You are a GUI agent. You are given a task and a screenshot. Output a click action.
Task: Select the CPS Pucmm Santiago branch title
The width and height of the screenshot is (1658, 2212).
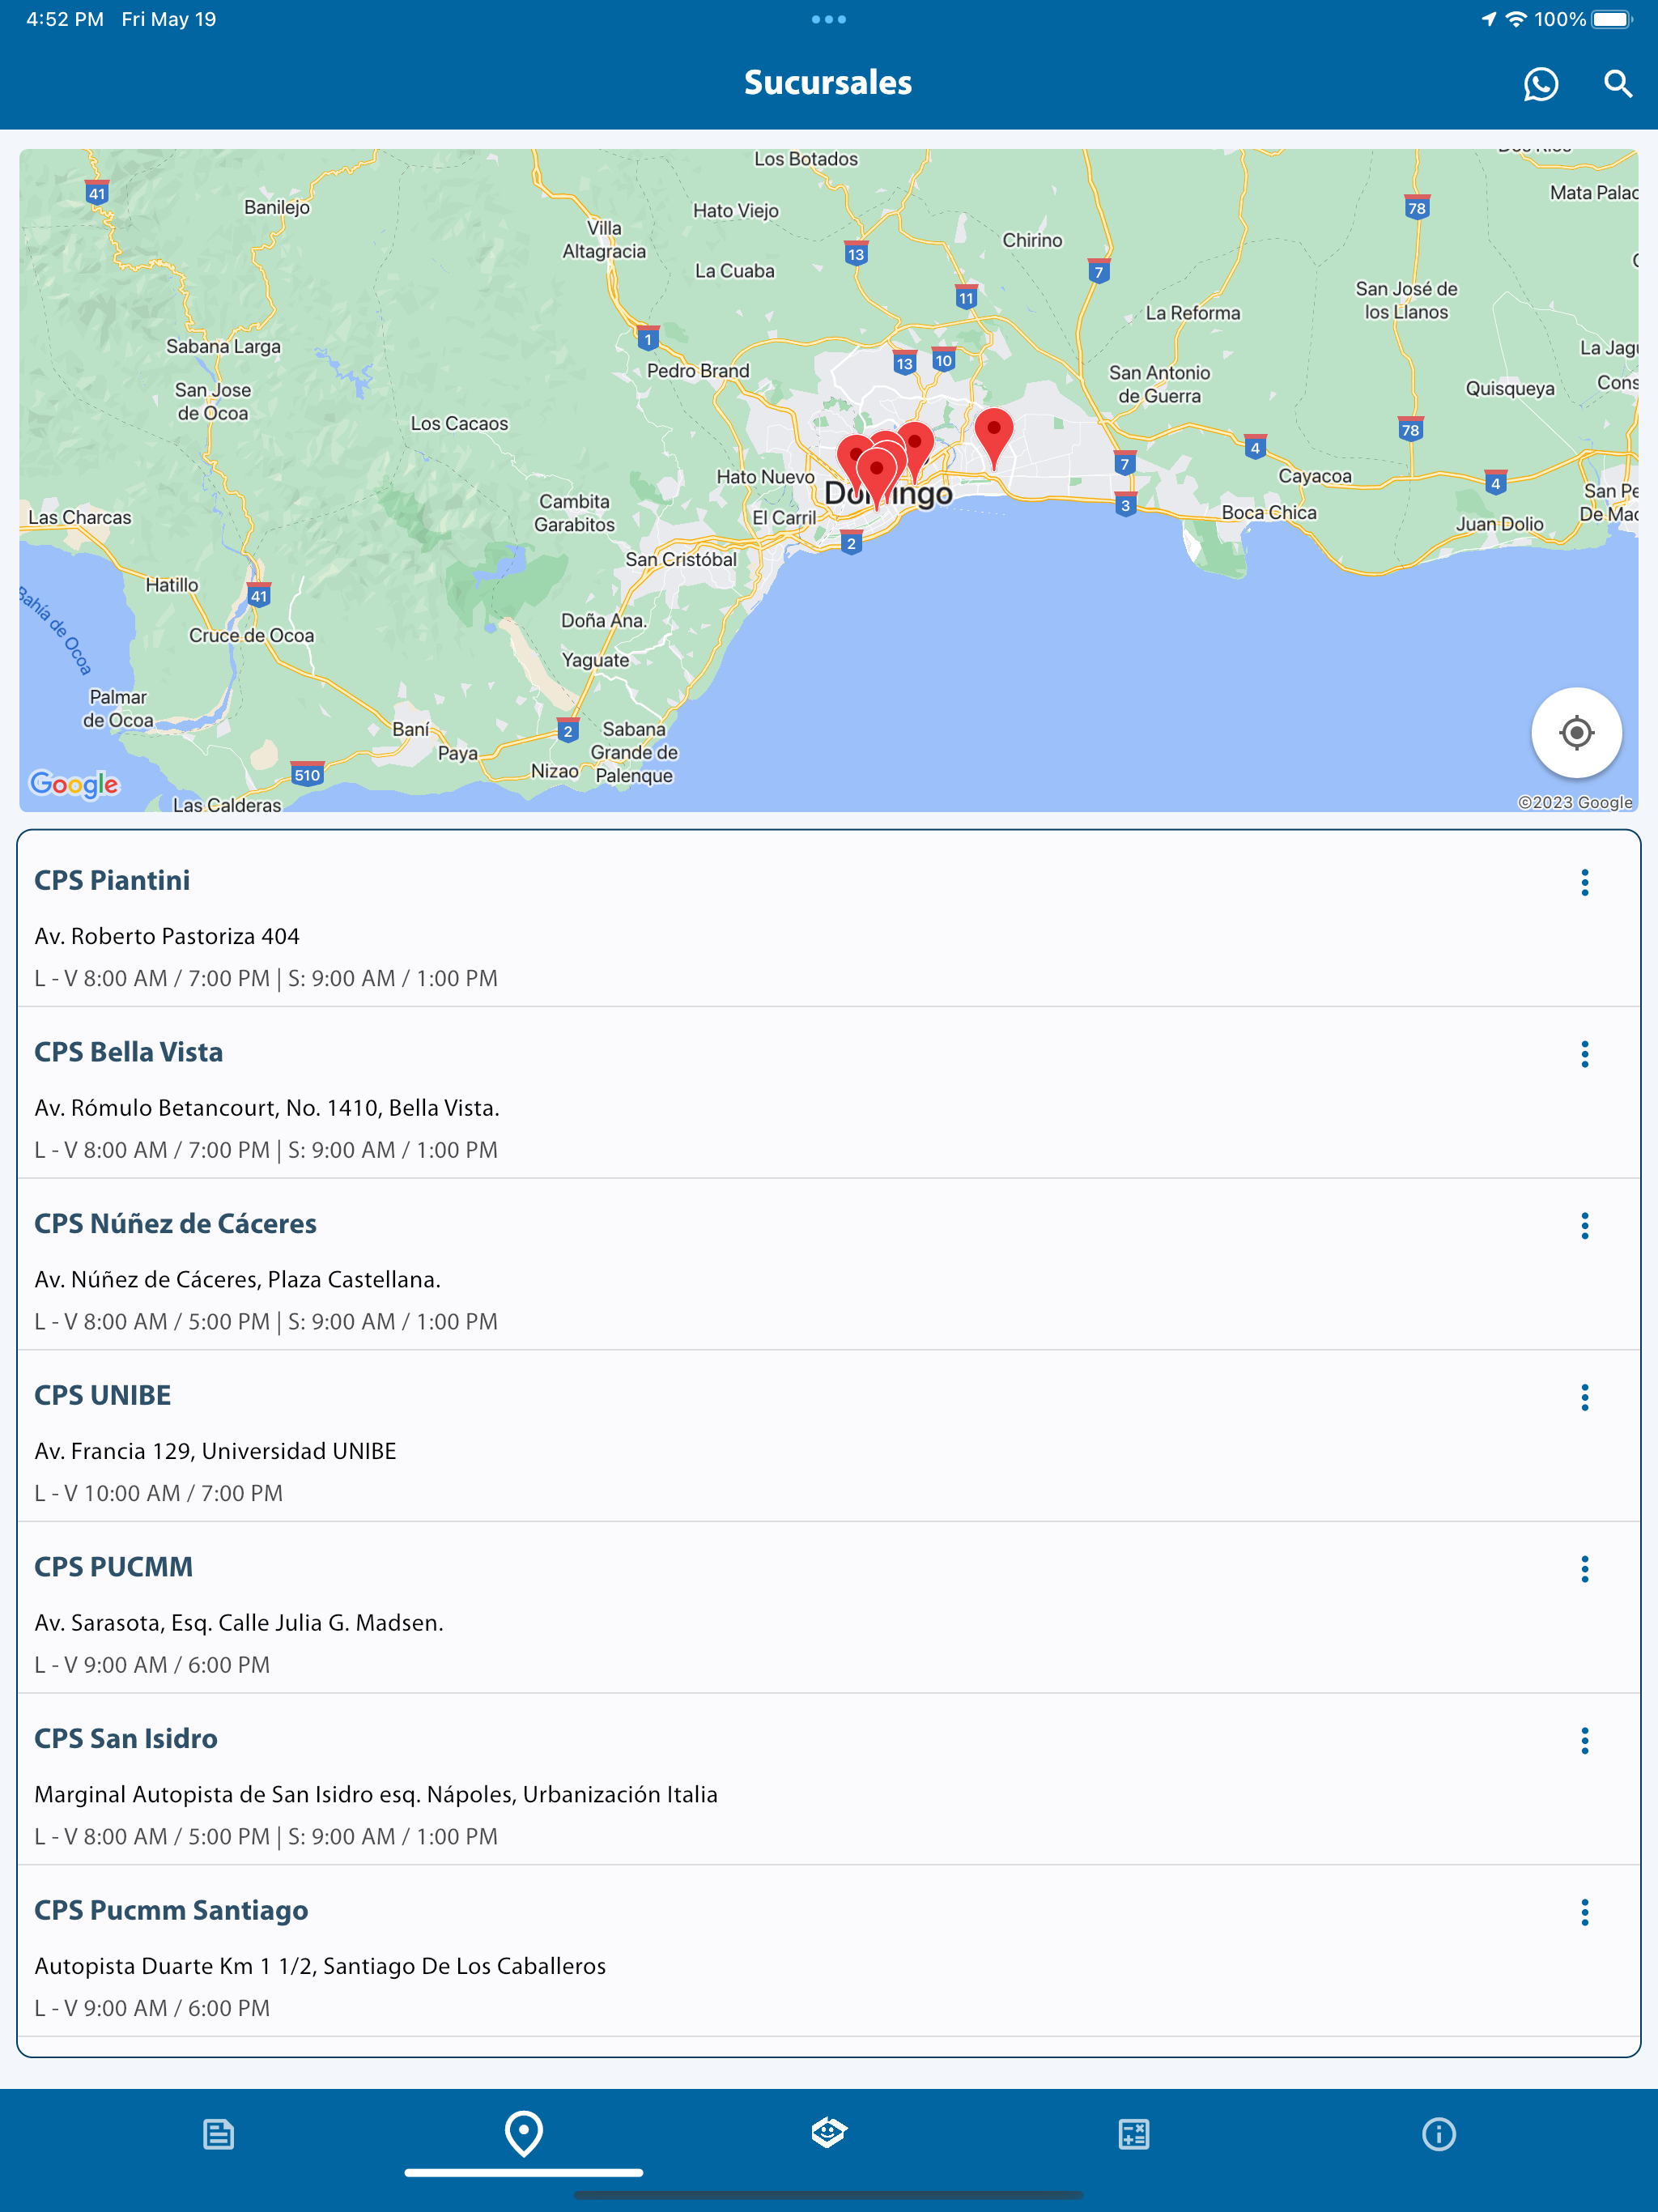coord(171,1910)
